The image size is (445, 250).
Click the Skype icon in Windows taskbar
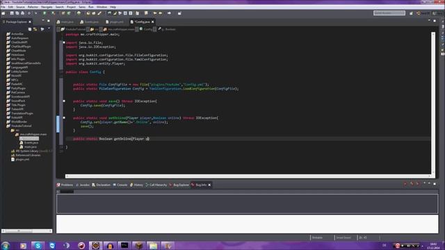[38, 245]
